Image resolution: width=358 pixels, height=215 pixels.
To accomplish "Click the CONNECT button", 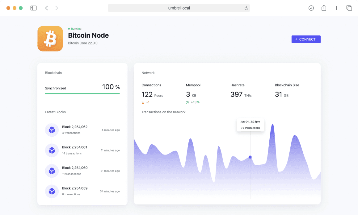I will (x=306, y=39).
